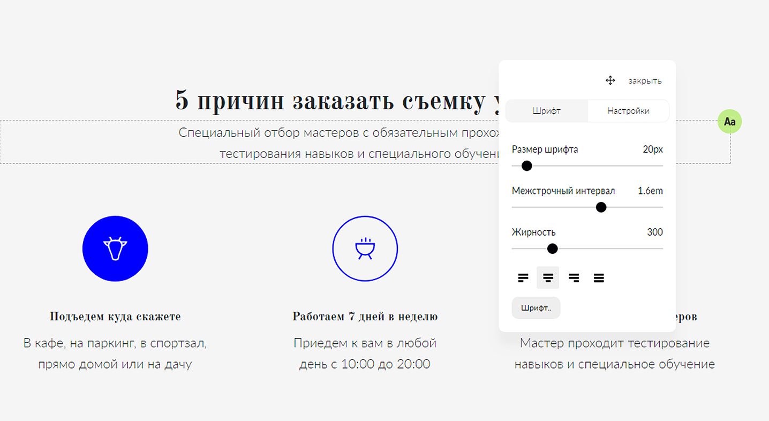Activate right text alignment
Viewport: 769px width, 421px height.
[574, 277]
